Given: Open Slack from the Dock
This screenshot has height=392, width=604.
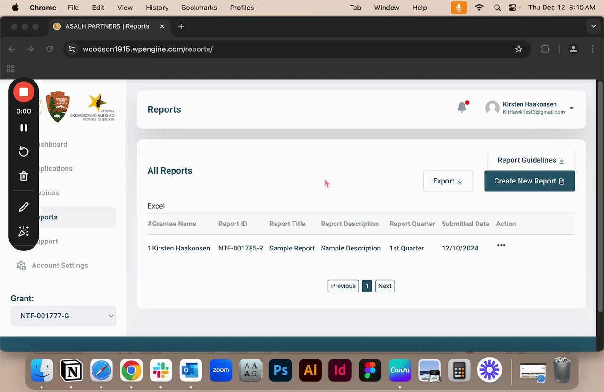Looking at the screenshot, I should (160, 370).
